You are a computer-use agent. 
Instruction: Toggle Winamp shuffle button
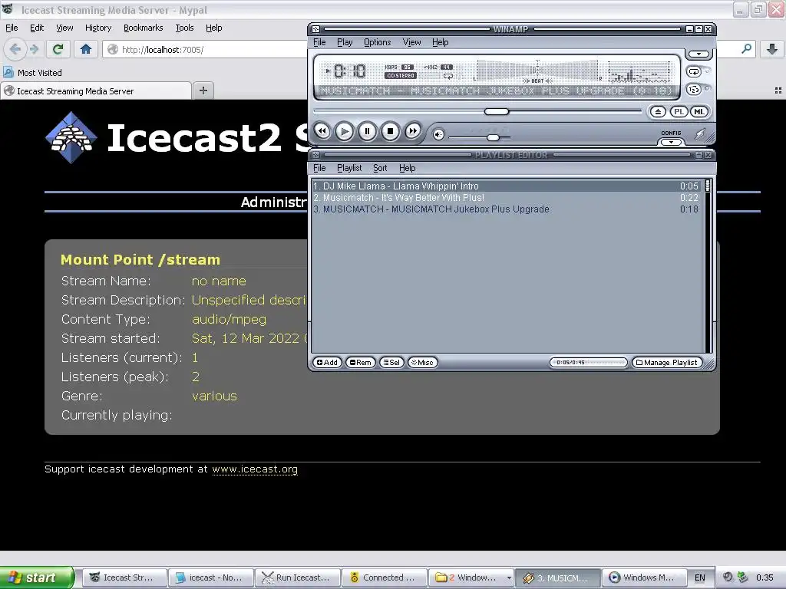pyautogui.click(x=694, y=90)
